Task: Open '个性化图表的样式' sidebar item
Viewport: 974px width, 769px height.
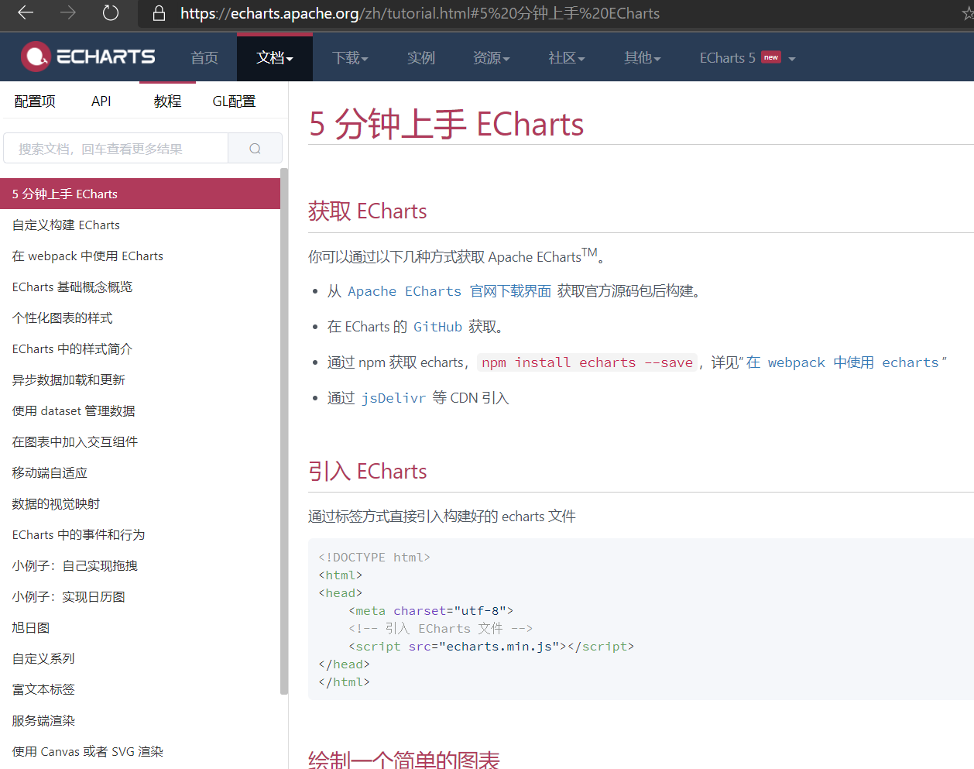Action: 140,318
